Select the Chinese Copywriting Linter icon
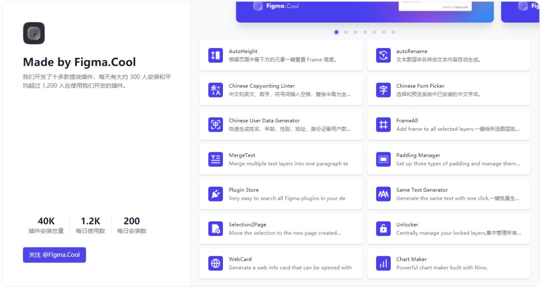This screenshot has height=289, width=541. coord(215,90)
